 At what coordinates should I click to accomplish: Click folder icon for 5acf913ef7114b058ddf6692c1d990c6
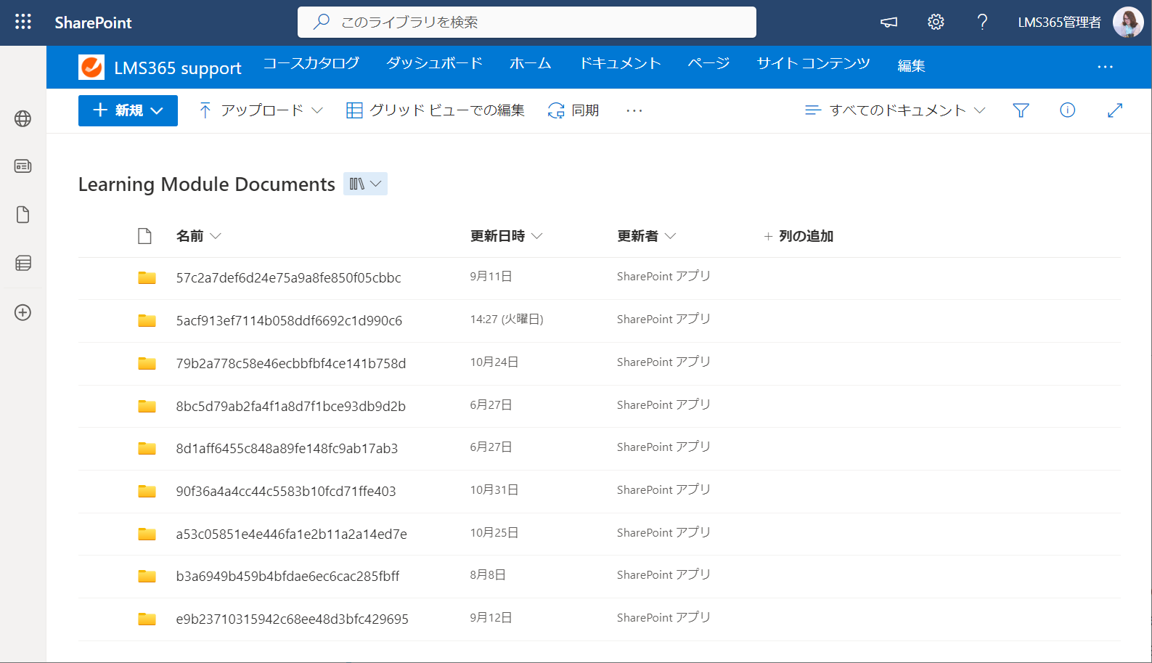pos(147,320)
